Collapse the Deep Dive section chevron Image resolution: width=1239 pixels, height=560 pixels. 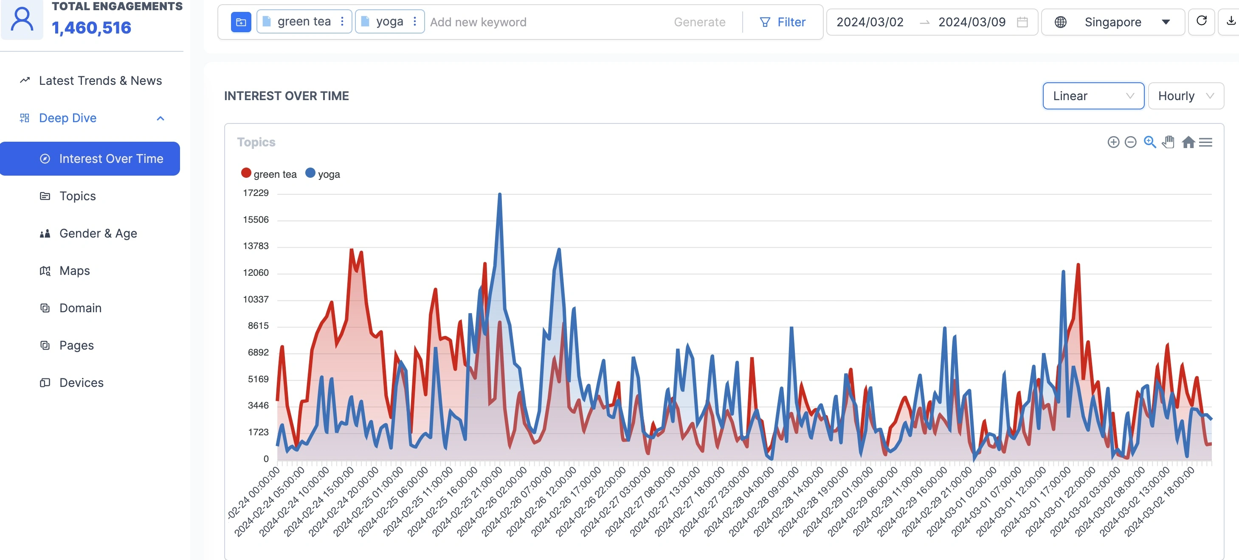click(161, 118)
